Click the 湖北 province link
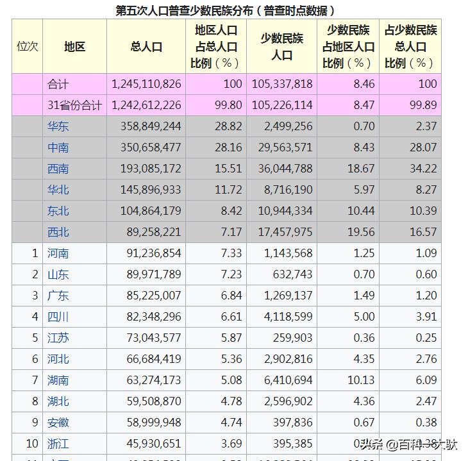Image resolution: width=468 pixels, height=461 pixels. [x=58, y=401]
